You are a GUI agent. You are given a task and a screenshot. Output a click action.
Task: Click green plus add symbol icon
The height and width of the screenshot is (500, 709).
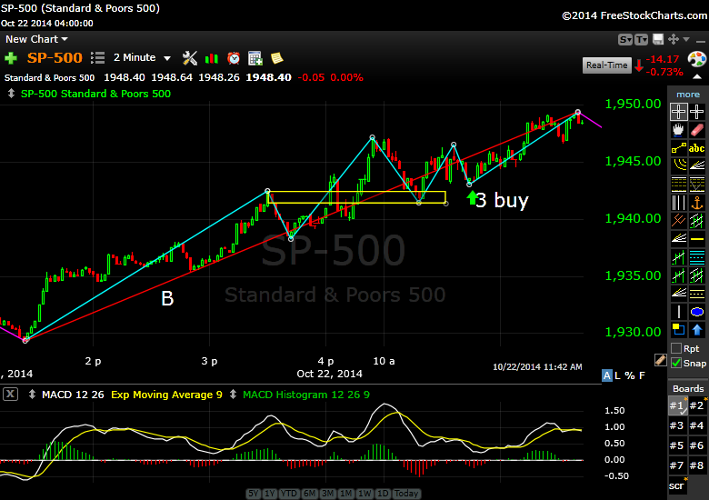click(11, 57)
